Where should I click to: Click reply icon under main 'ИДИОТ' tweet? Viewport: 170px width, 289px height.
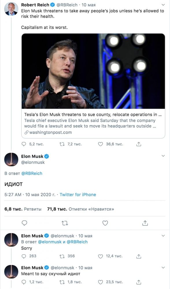tap(25, 223)
